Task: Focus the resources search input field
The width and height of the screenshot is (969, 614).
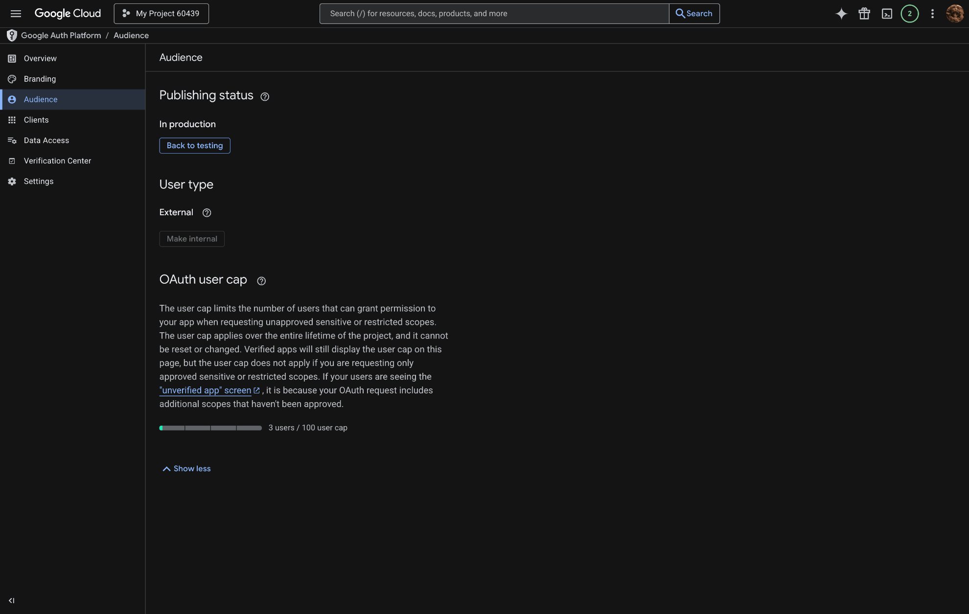Action: tap(493, 14)
